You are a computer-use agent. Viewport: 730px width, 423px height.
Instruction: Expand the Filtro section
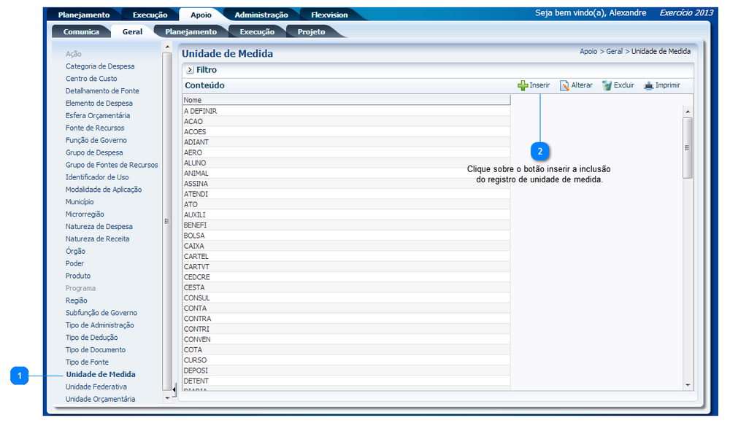point(190,70)
